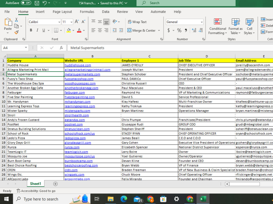Image resolution: width=273 pixels, height=204 pixels.
Task: Click Format as Table button
Action: (x=235, y=26)
